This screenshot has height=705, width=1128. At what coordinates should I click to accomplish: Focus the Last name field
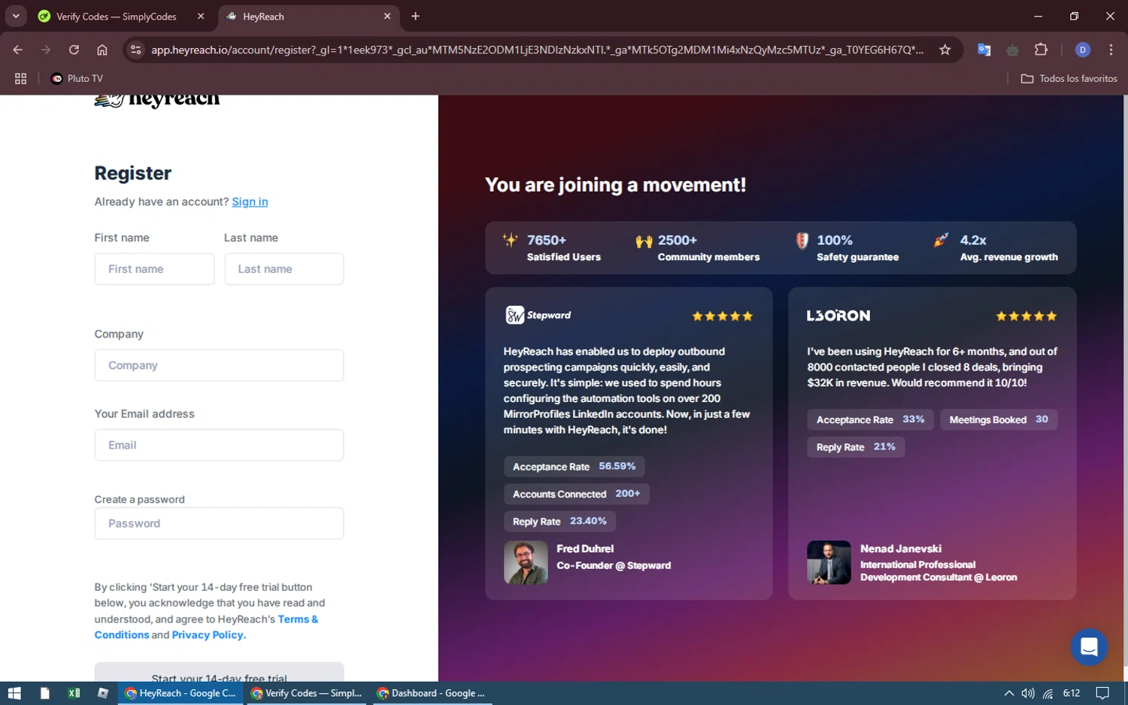pyautogui.click(x=284, y=269)
